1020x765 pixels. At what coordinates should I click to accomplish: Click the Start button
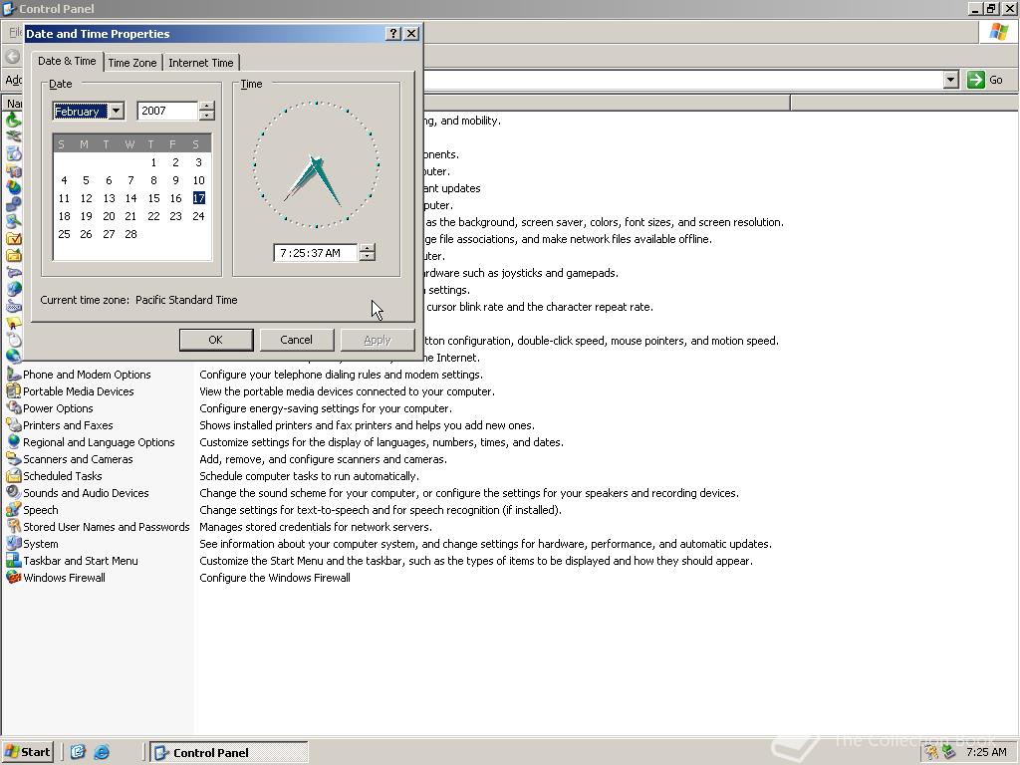pyautogui.click(x=27, y=752)
